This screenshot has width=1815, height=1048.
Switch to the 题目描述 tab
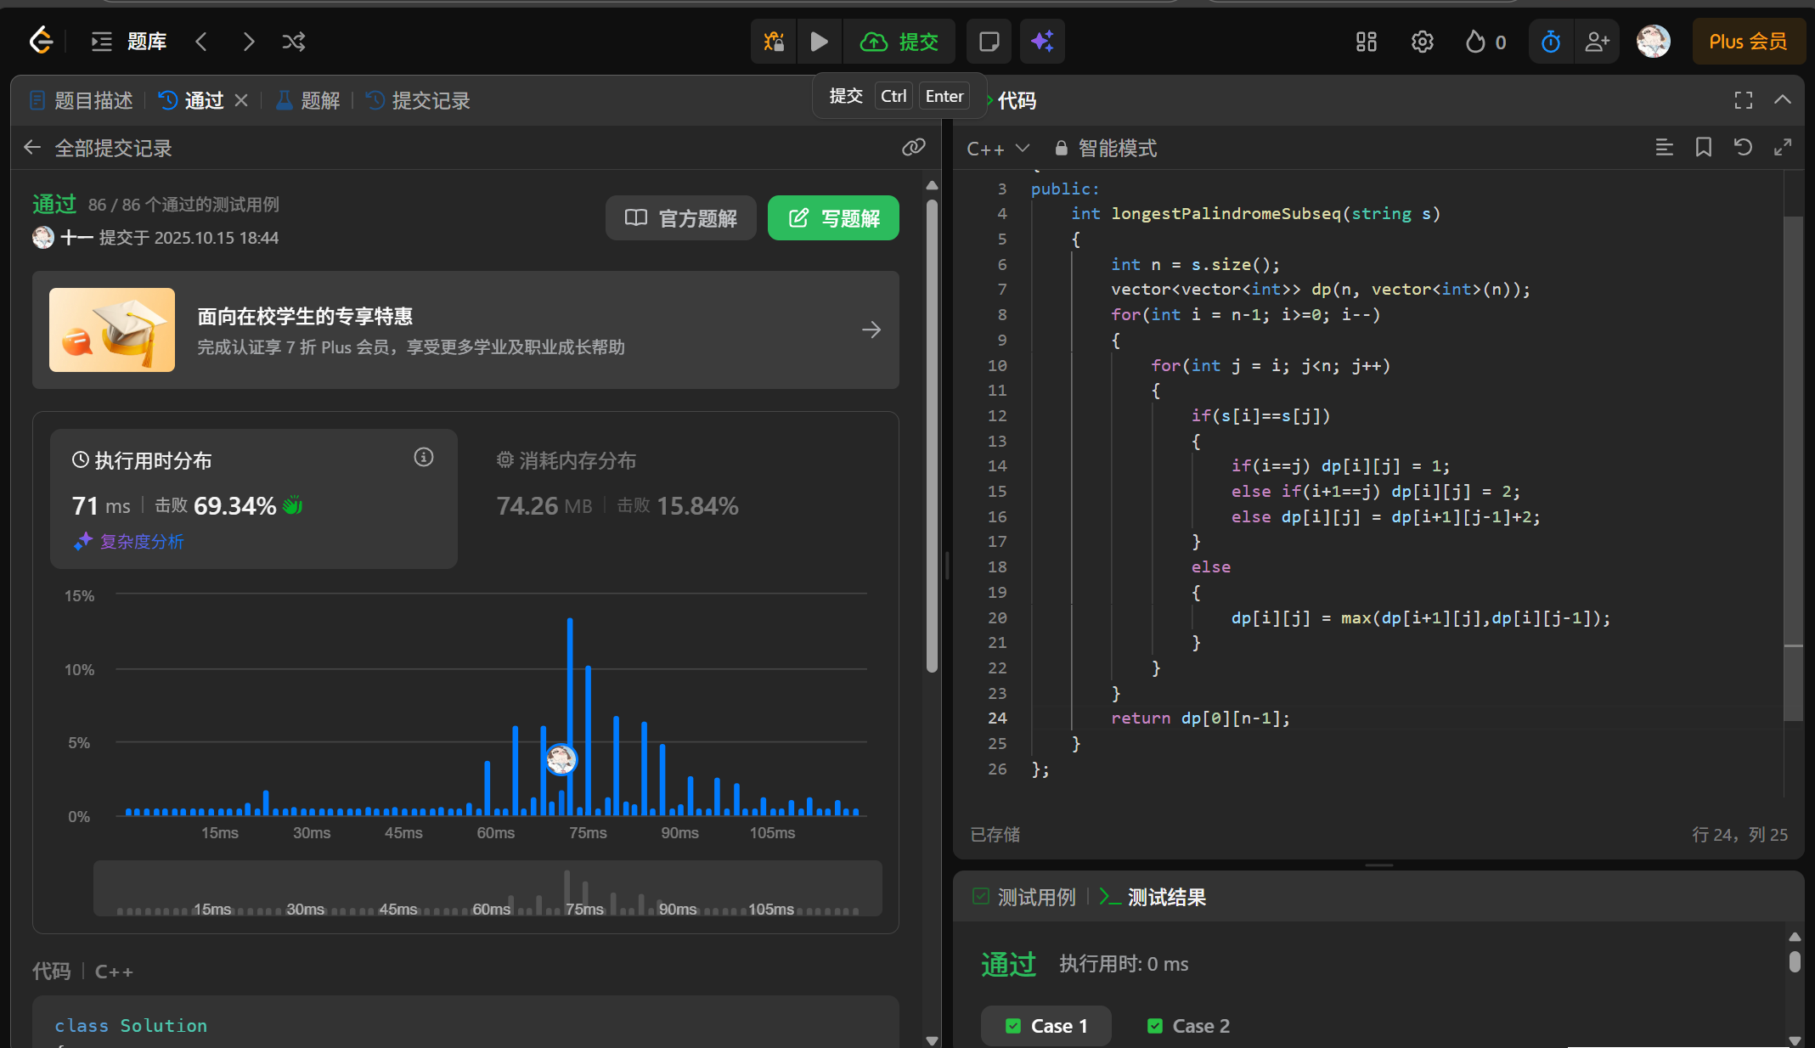(82, 100)
